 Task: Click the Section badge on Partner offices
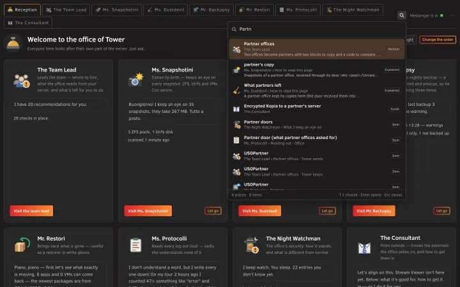pos(394,49)
